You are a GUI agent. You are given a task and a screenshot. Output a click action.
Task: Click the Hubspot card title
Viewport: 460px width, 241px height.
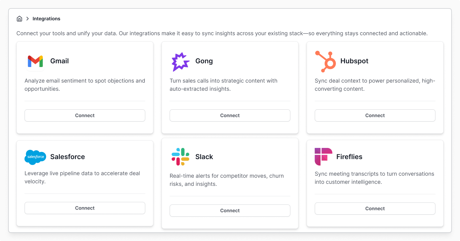tap(354, 61)
